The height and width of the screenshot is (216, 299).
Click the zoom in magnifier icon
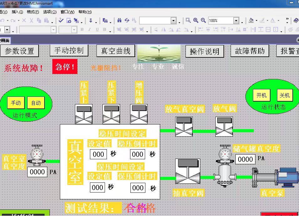(196, 20)
